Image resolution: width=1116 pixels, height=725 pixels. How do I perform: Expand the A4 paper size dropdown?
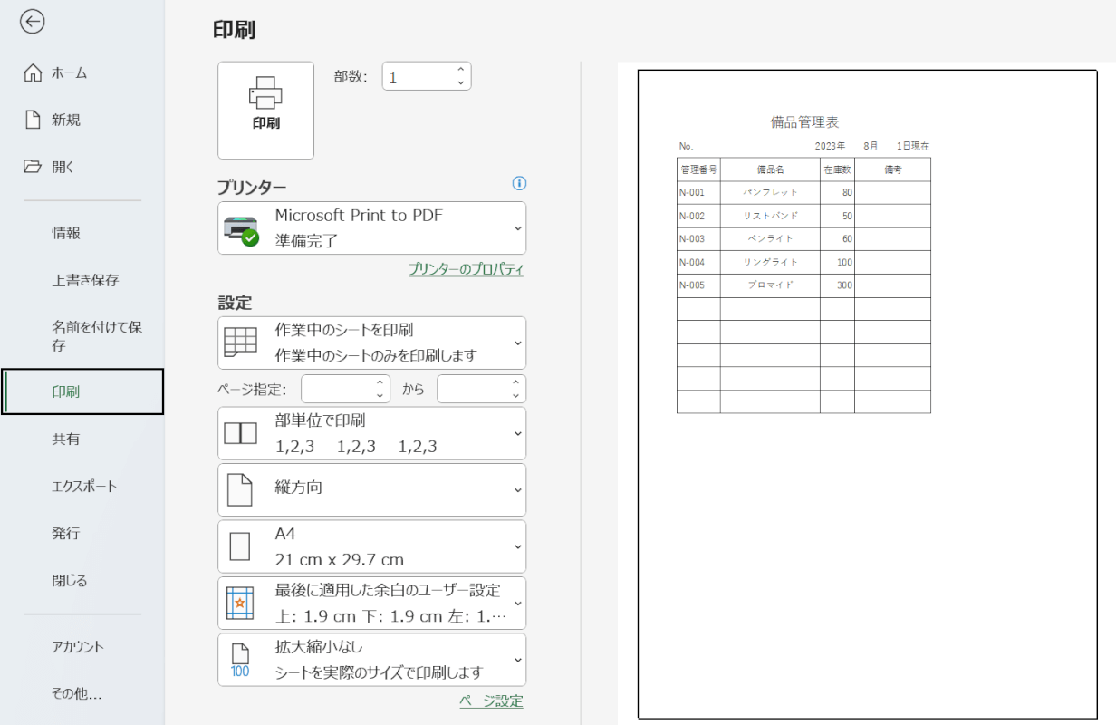pos(517,546)
